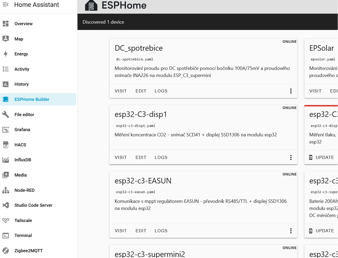Screen dimensions: 338x258
Task: Open three-dot menu for esp32-C3-disp1 card
Action: click(x=291, y=157)
